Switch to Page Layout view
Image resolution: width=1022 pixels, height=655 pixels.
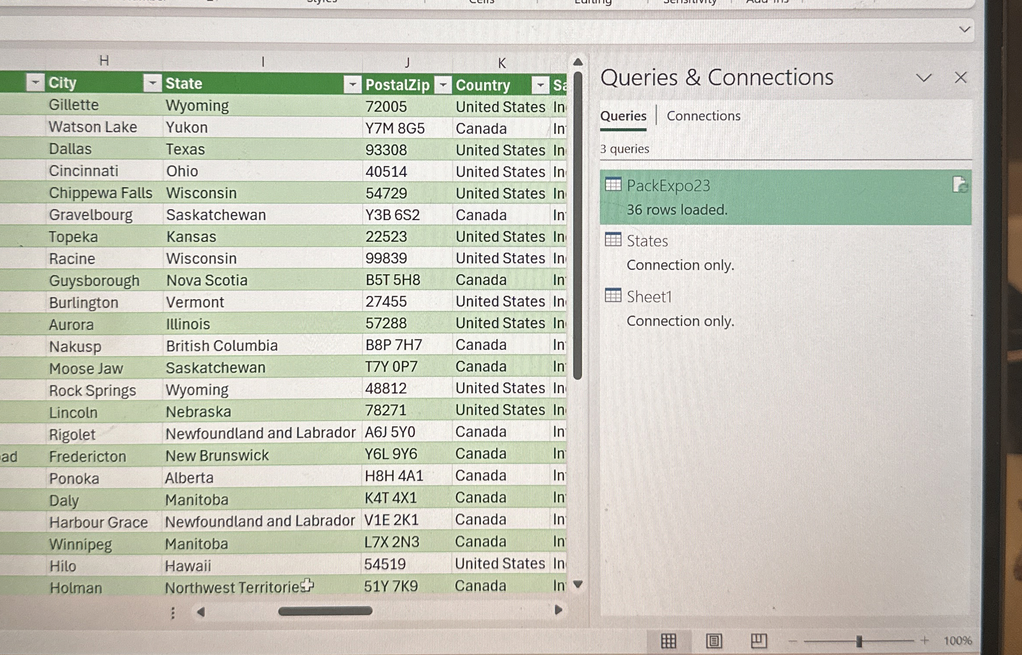pos(713,642)
